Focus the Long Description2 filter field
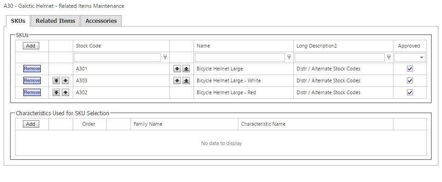The width and height of the screenshot is (442, 182). (x=340, y=58)
